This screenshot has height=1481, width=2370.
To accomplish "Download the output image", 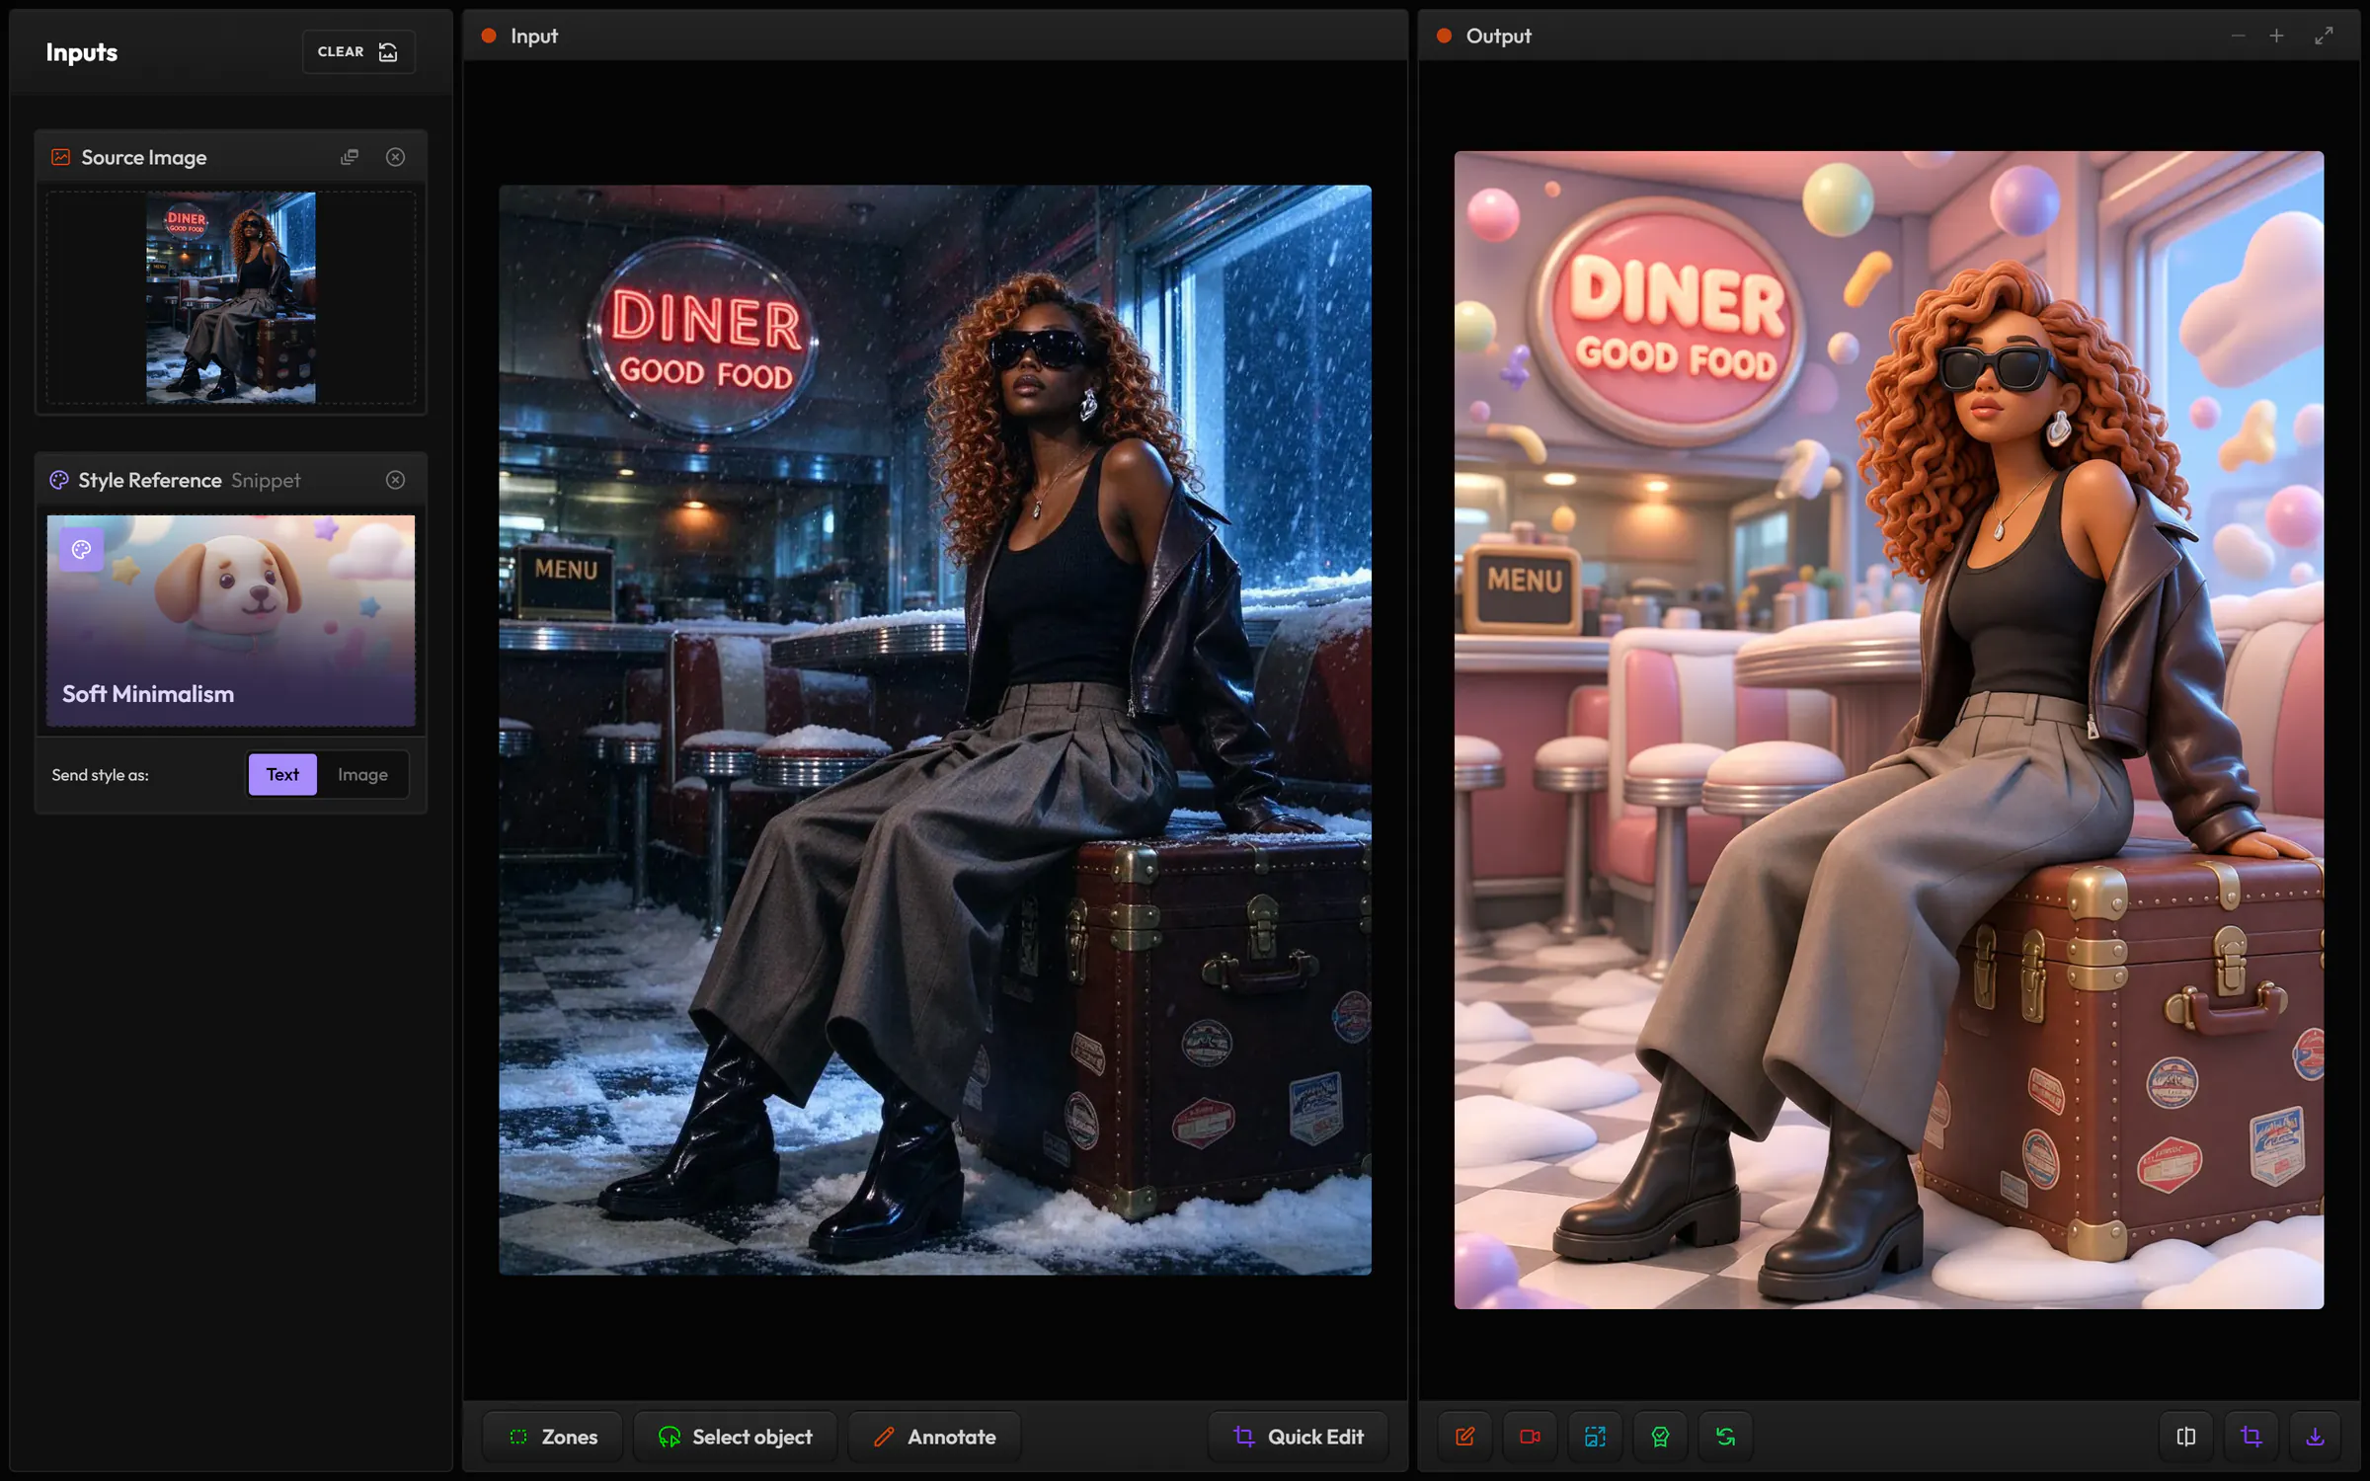I will 2316,1437.
